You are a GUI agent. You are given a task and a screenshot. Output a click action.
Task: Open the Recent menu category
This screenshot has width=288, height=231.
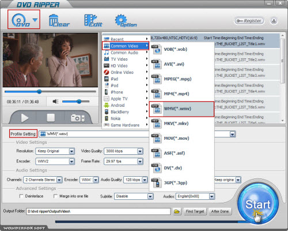pos(126,39)
